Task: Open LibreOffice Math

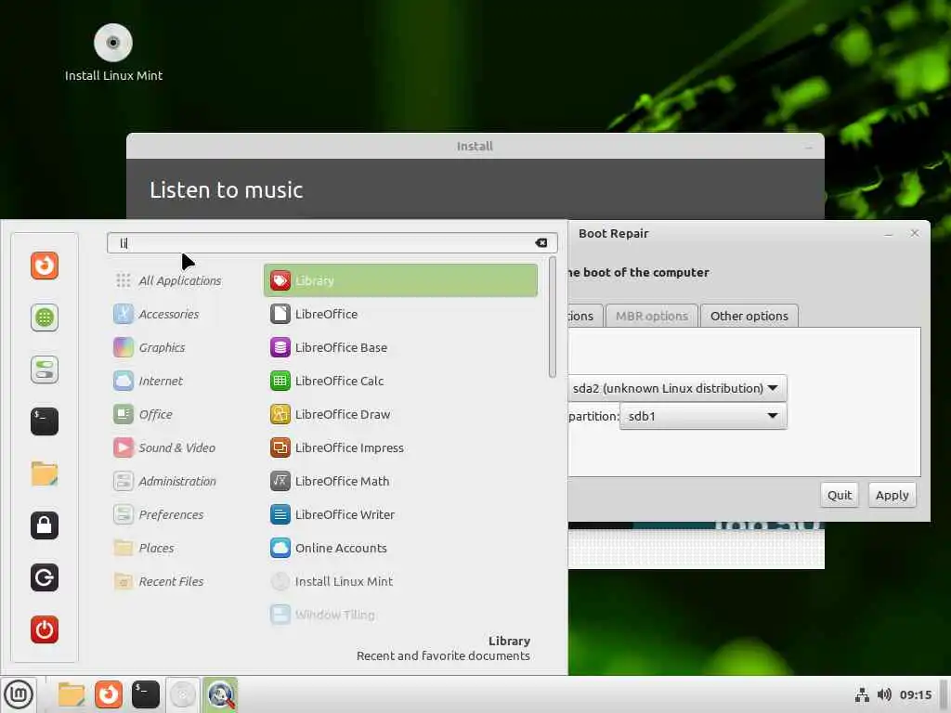Action: 400,481
